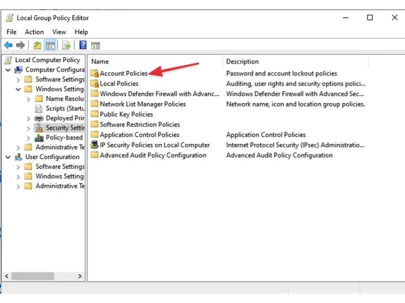Collapse the Computer Configuration node
Viewport: 405px width, 303px height.
(8, 70)
